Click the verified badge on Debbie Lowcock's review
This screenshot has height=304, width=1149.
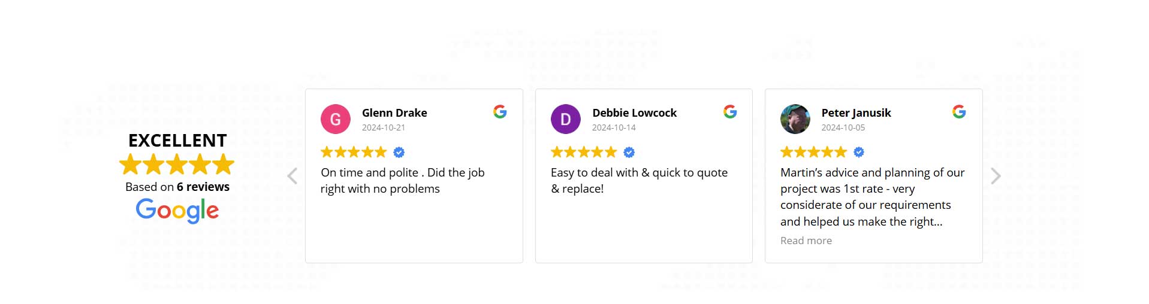click(x=629, y=153)
